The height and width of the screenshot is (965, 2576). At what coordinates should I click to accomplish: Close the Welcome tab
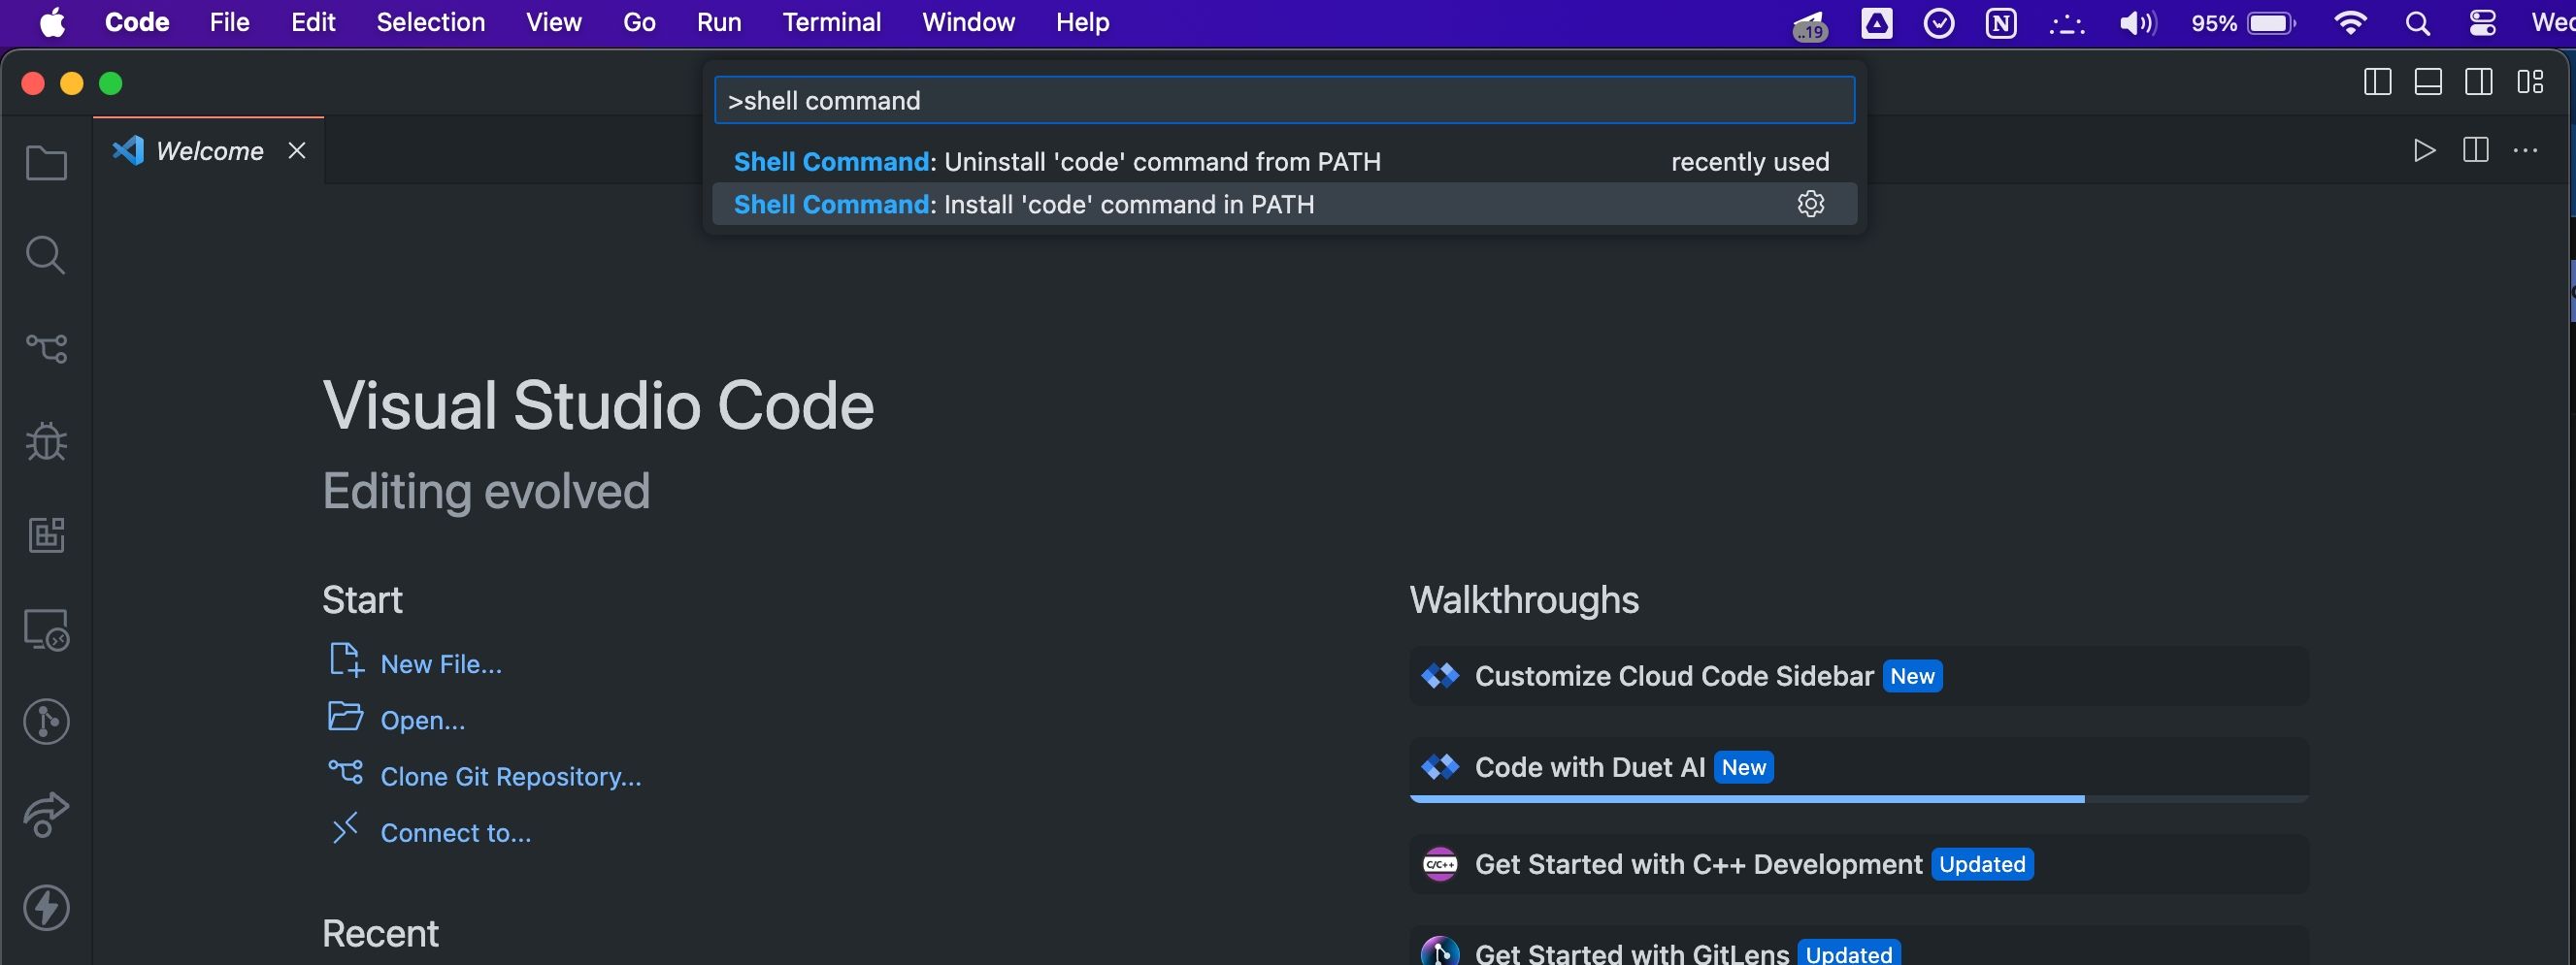296,150
